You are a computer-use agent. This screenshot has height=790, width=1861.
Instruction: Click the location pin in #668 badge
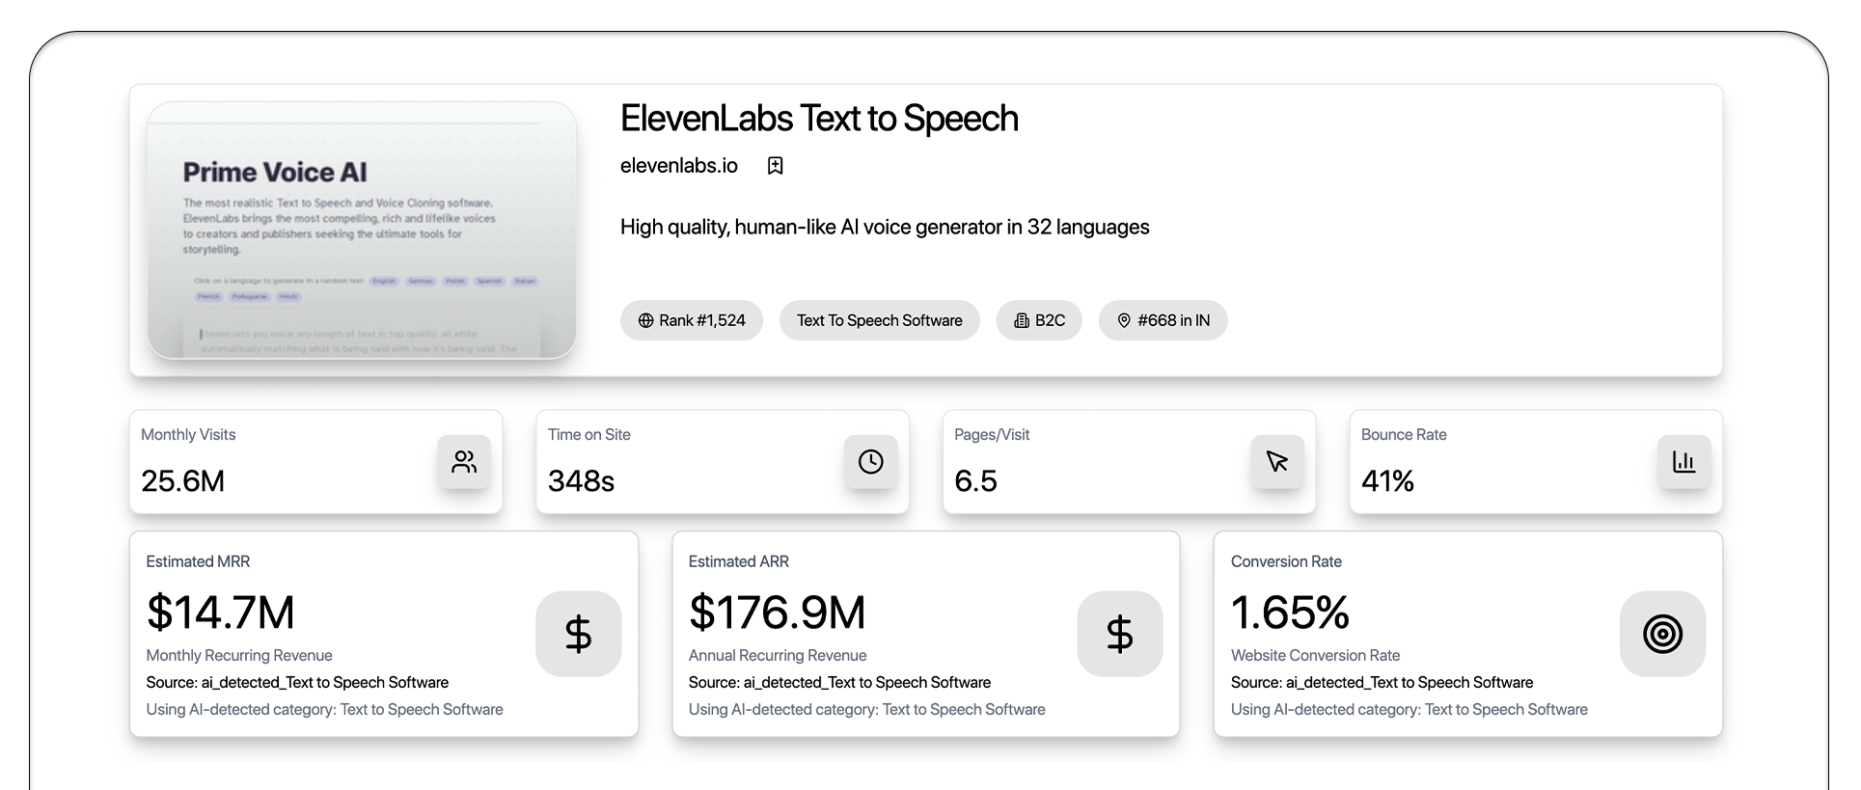[x=1123, y=320]
